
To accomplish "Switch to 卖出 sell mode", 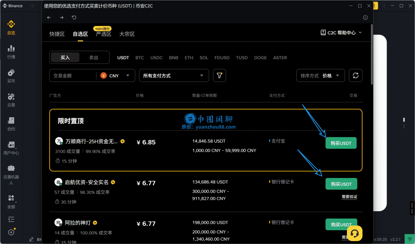I will (x=94, y=58).
